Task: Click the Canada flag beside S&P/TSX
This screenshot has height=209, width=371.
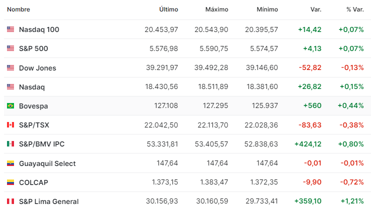Action: point(10,124)
